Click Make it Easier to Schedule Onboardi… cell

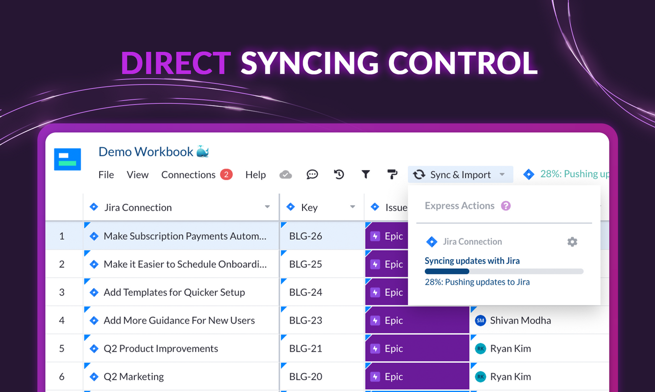click(181, 264)
